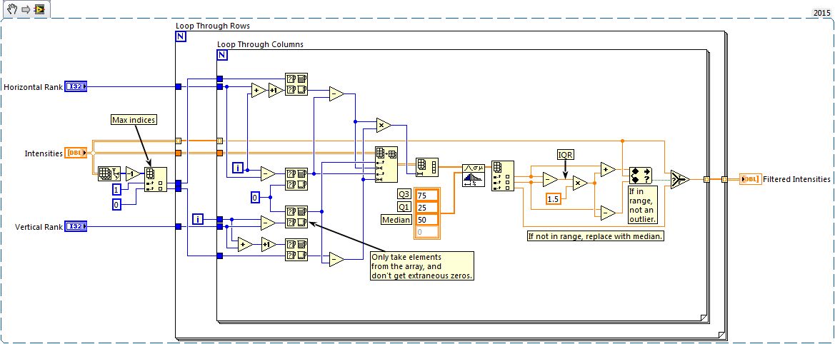Select the Reshape Array function after Array Subset
This screenshot has width=835, height=344.
point(427,167)
